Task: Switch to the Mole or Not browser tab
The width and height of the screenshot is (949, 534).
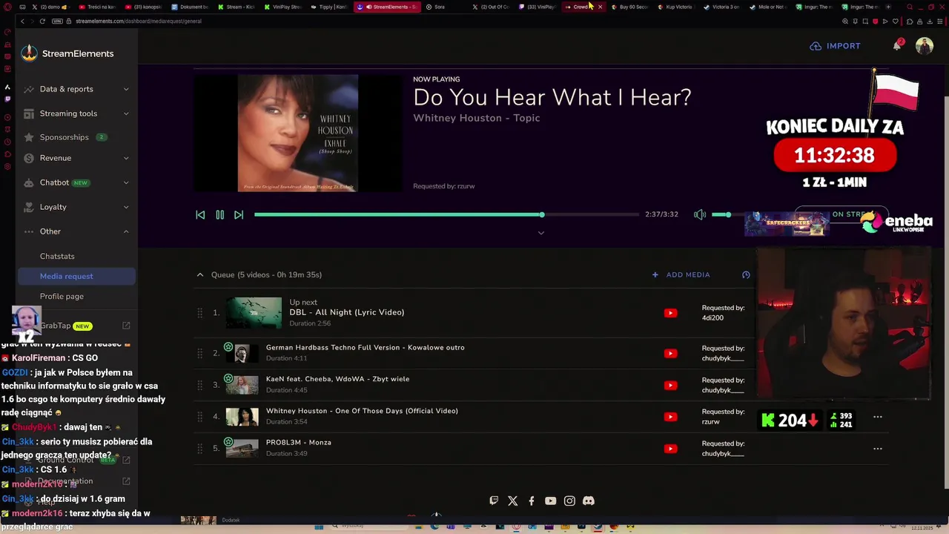Action: [769, 7]
